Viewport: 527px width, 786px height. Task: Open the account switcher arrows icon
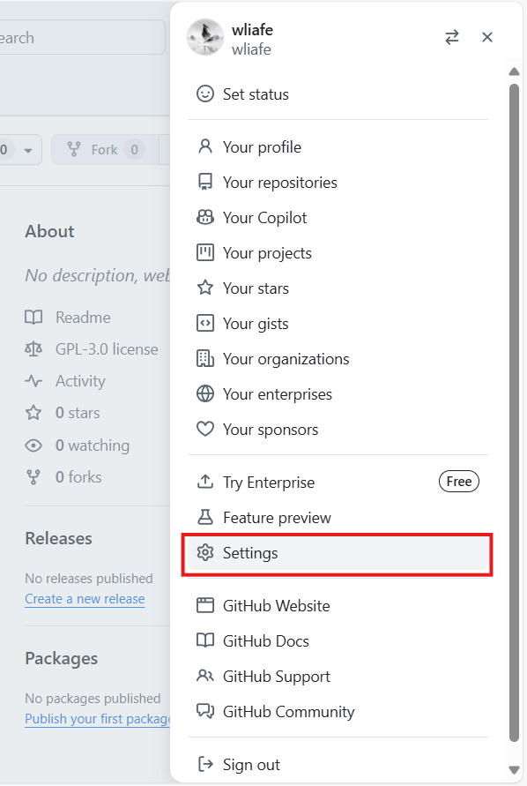[x=452, y=37]
